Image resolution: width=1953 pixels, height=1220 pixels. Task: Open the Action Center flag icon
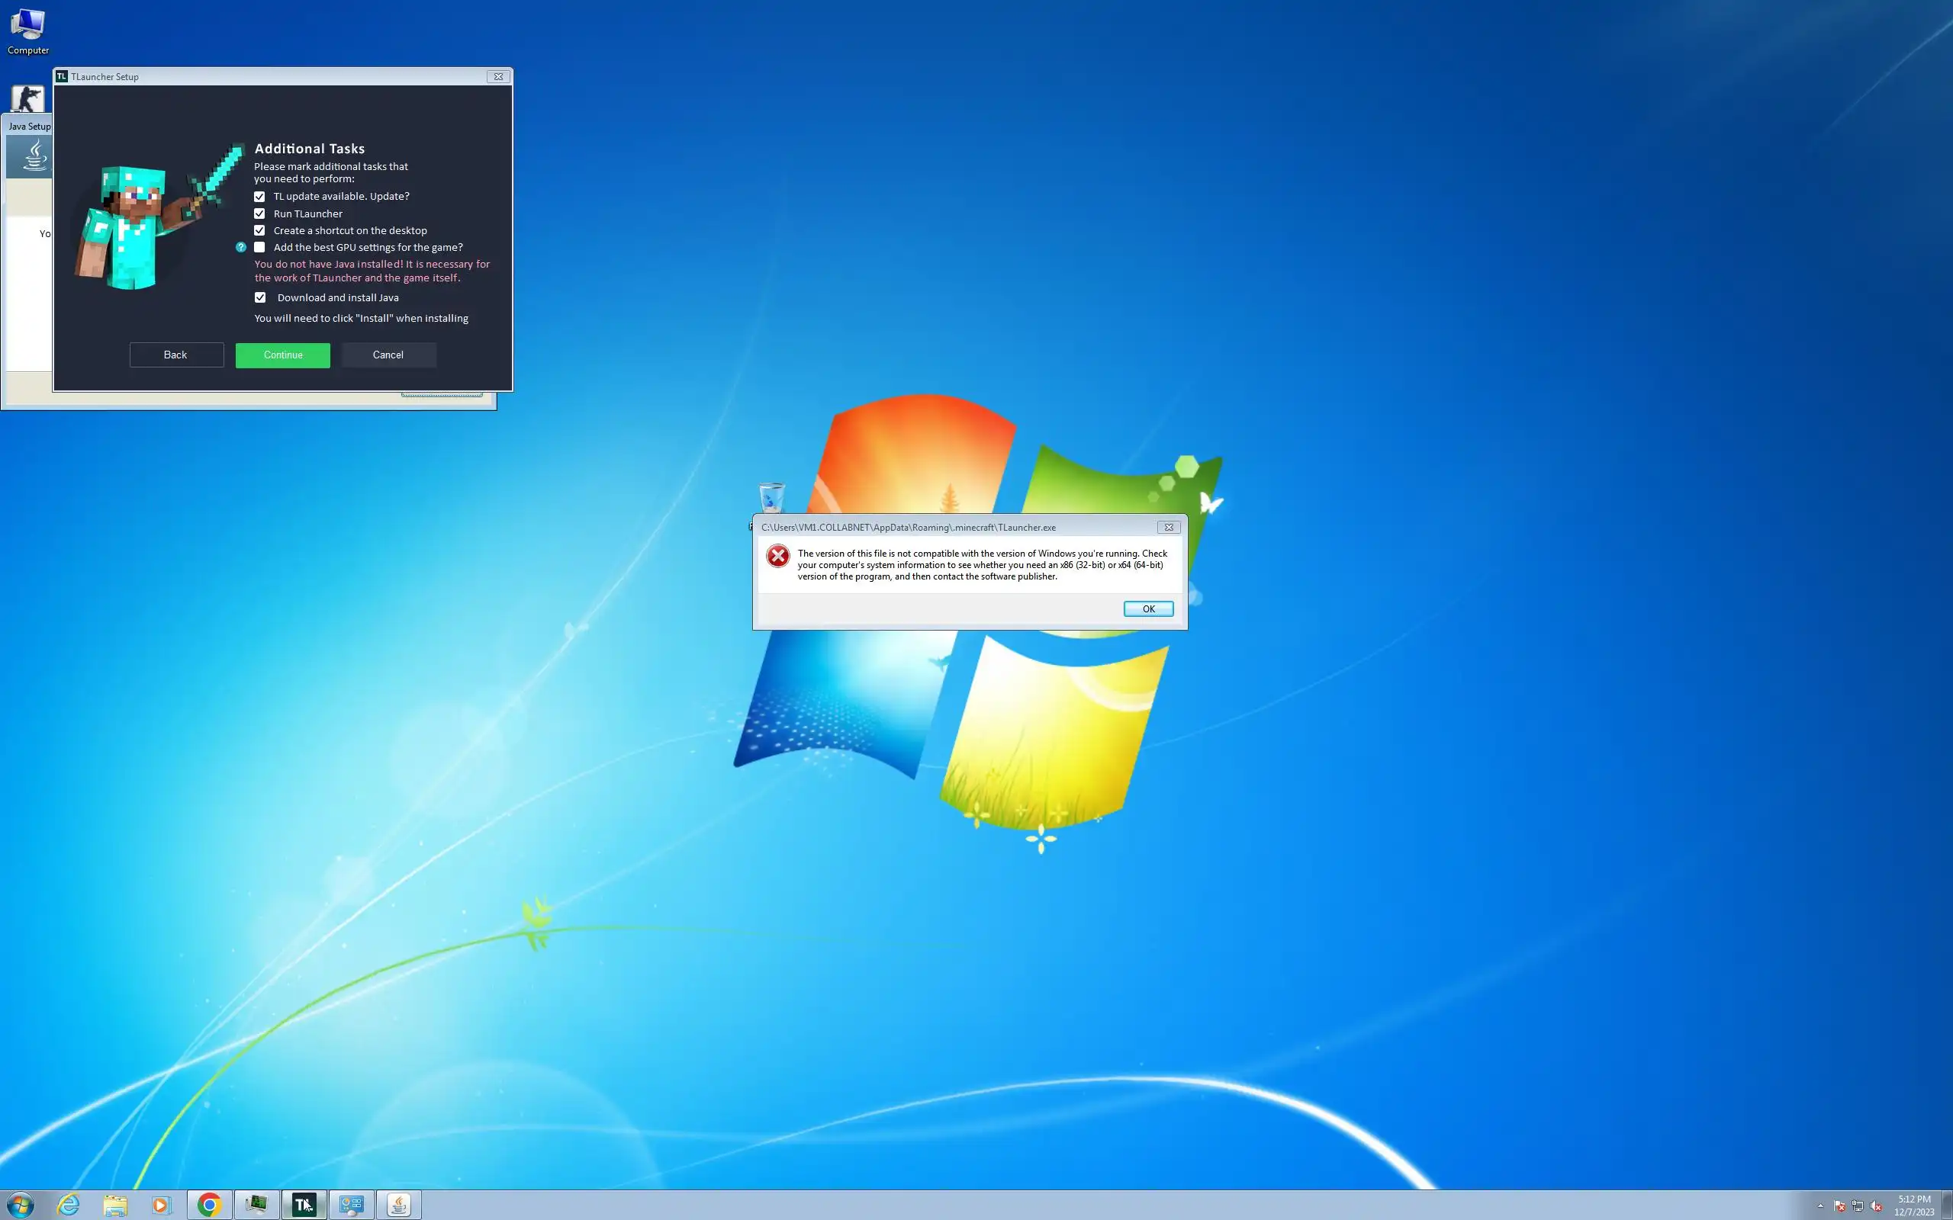coord(1840,1206)
